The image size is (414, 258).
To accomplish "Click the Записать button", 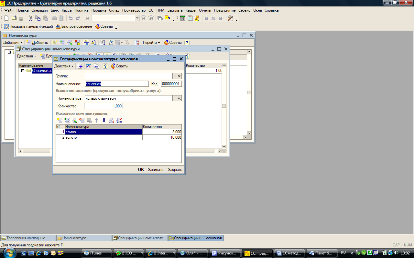I will click(156, 170).
